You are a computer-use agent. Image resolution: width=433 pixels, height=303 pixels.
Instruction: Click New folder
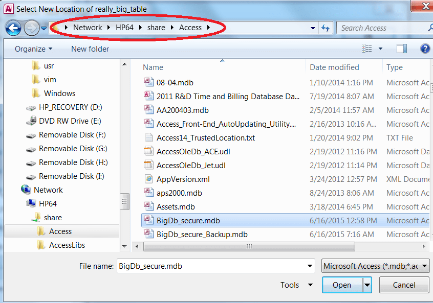point(90,49)
